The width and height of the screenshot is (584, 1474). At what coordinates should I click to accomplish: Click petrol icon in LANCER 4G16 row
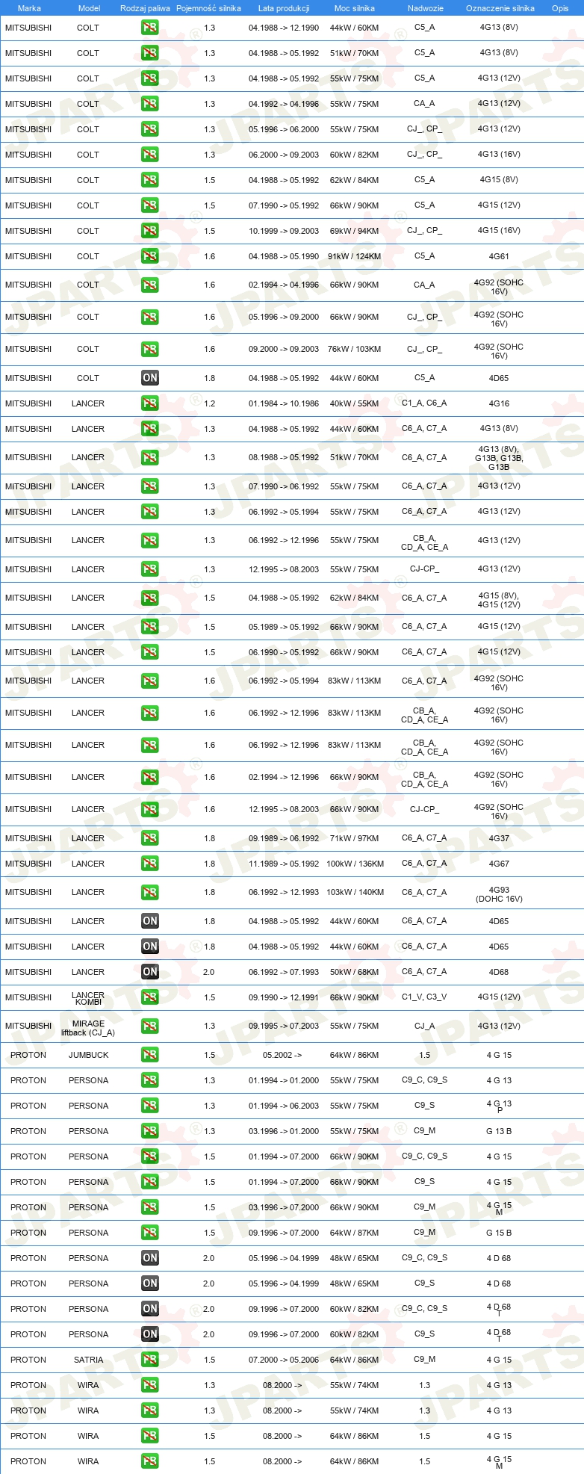pos(150,403)
